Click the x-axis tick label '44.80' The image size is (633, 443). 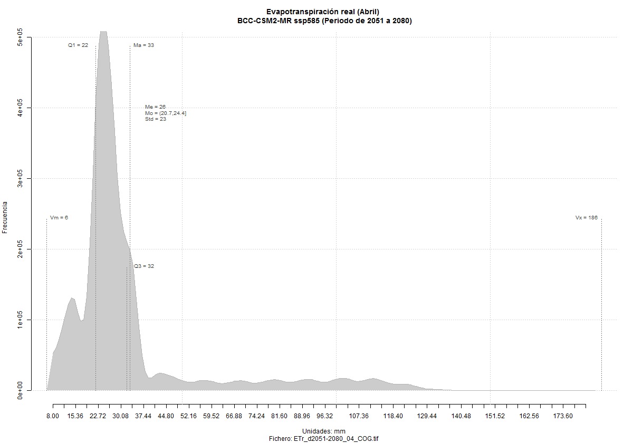166,417
